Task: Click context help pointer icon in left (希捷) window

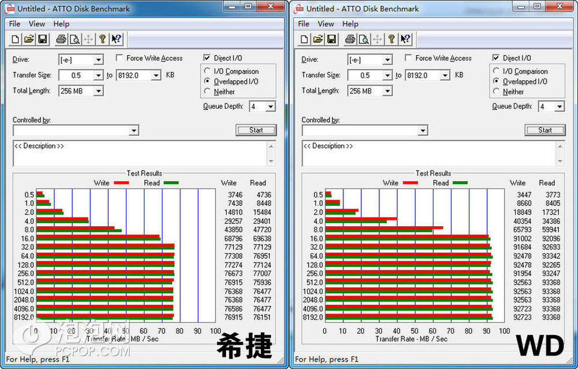Action: click(x=117, y=39)
